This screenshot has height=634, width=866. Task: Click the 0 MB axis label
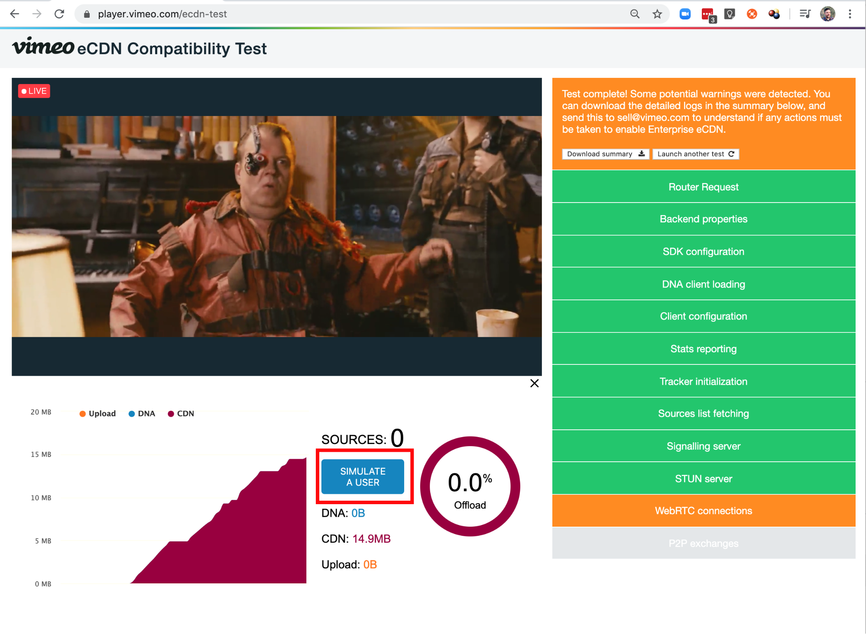coord(43,584)
